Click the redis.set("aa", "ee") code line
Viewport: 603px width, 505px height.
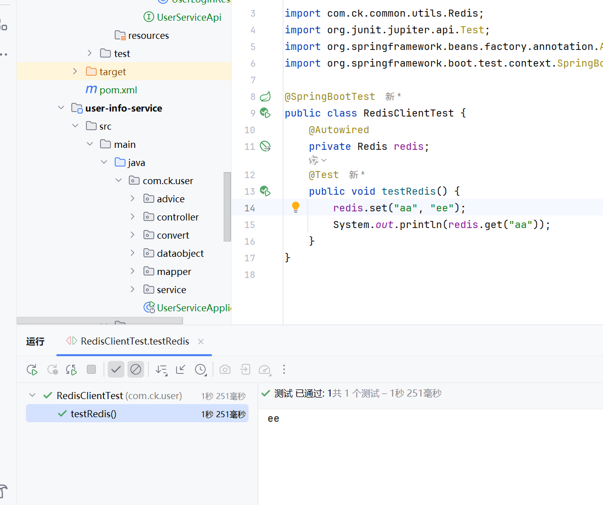399,208
